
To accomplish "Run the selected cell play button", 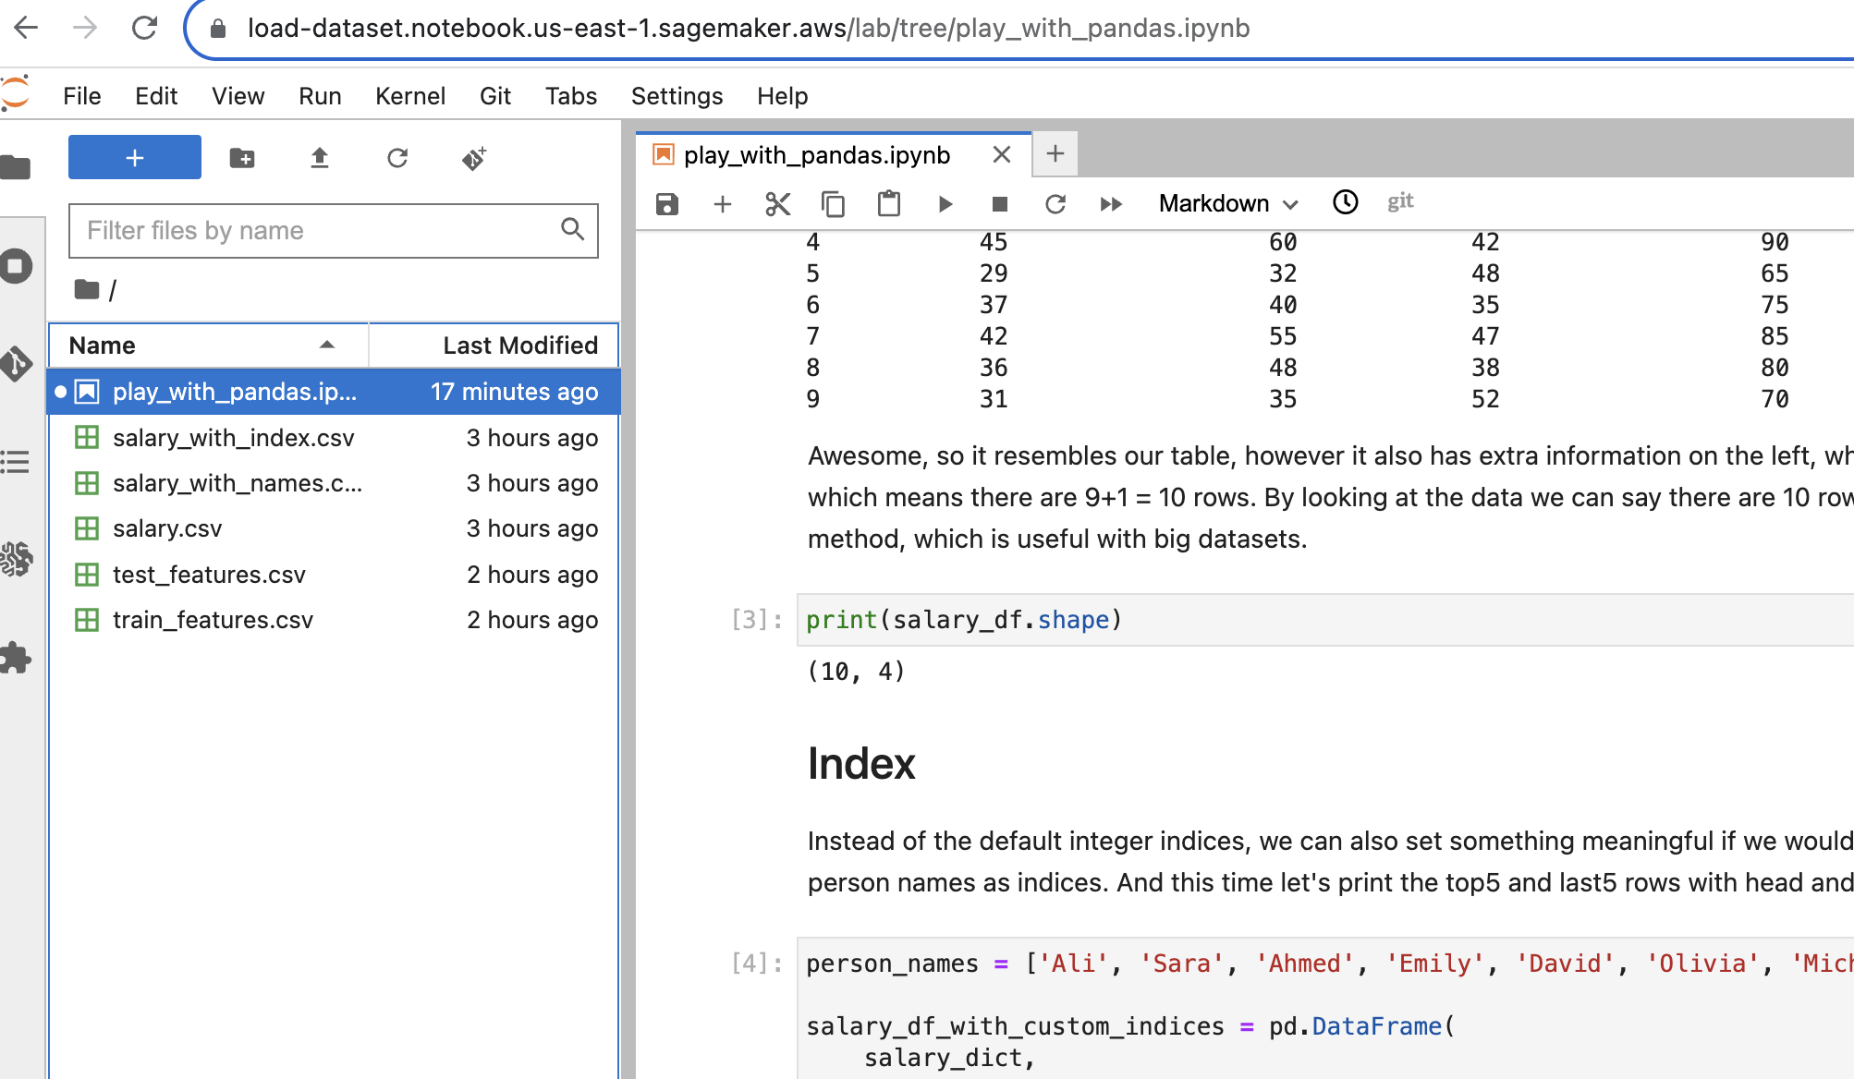I will (945, 204).
